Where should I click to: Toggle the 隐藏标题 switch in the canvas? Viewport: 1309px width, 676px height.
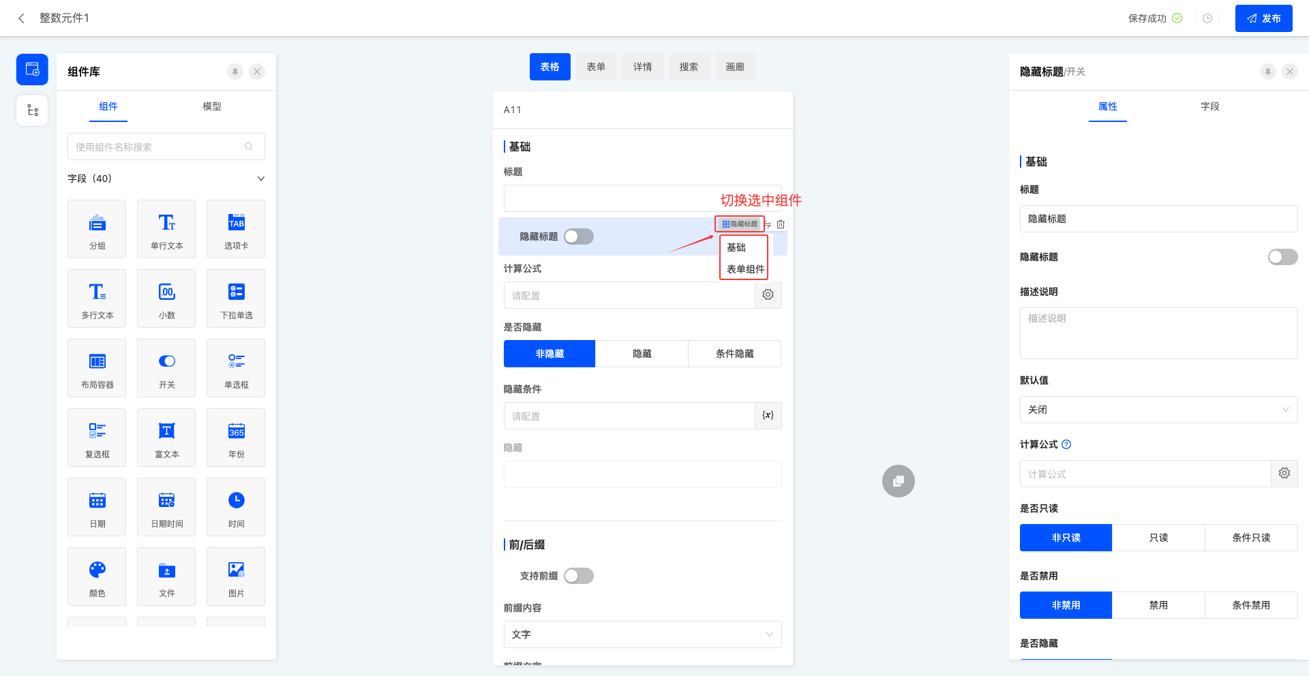tap(579, 236)
